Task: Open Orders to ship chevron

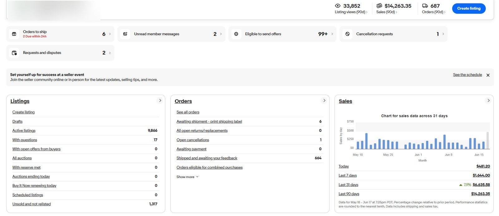Action: pos(110,34)
